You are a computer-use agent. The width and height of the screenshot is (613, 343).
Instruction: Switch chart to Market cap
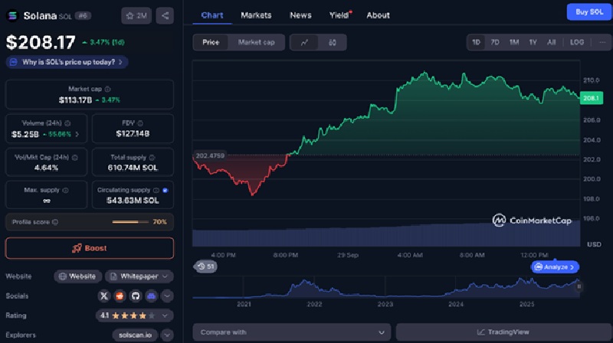[x=256, y=43]
